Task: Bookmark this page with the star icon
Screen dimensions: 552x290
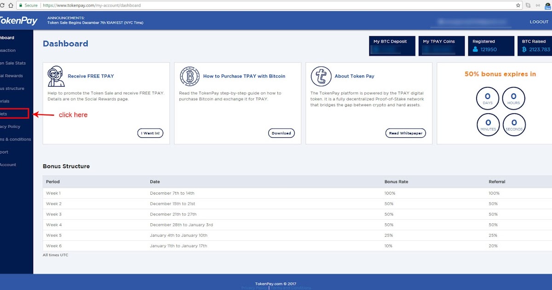Action: pos(518,5)
